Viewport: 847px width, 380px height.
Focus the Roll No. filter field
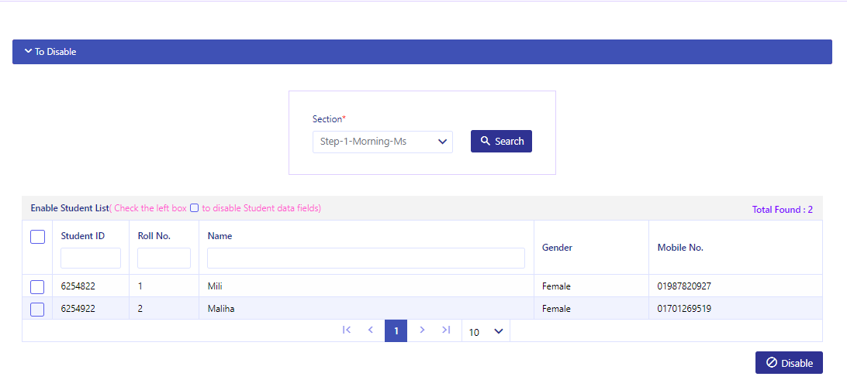(x=164, y=258)
